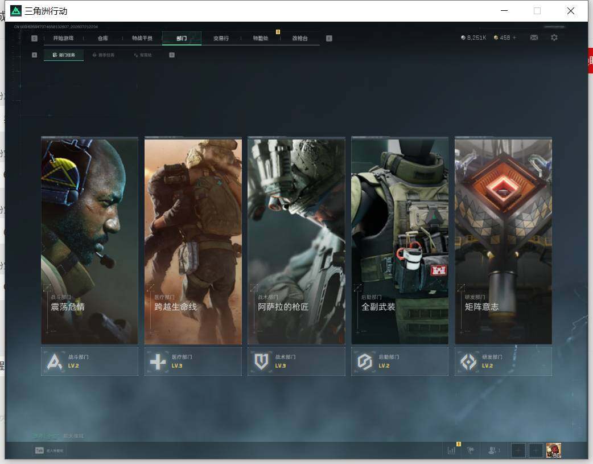Open the settings gear icon
This screenshot has height=464, width=593.
554,38
